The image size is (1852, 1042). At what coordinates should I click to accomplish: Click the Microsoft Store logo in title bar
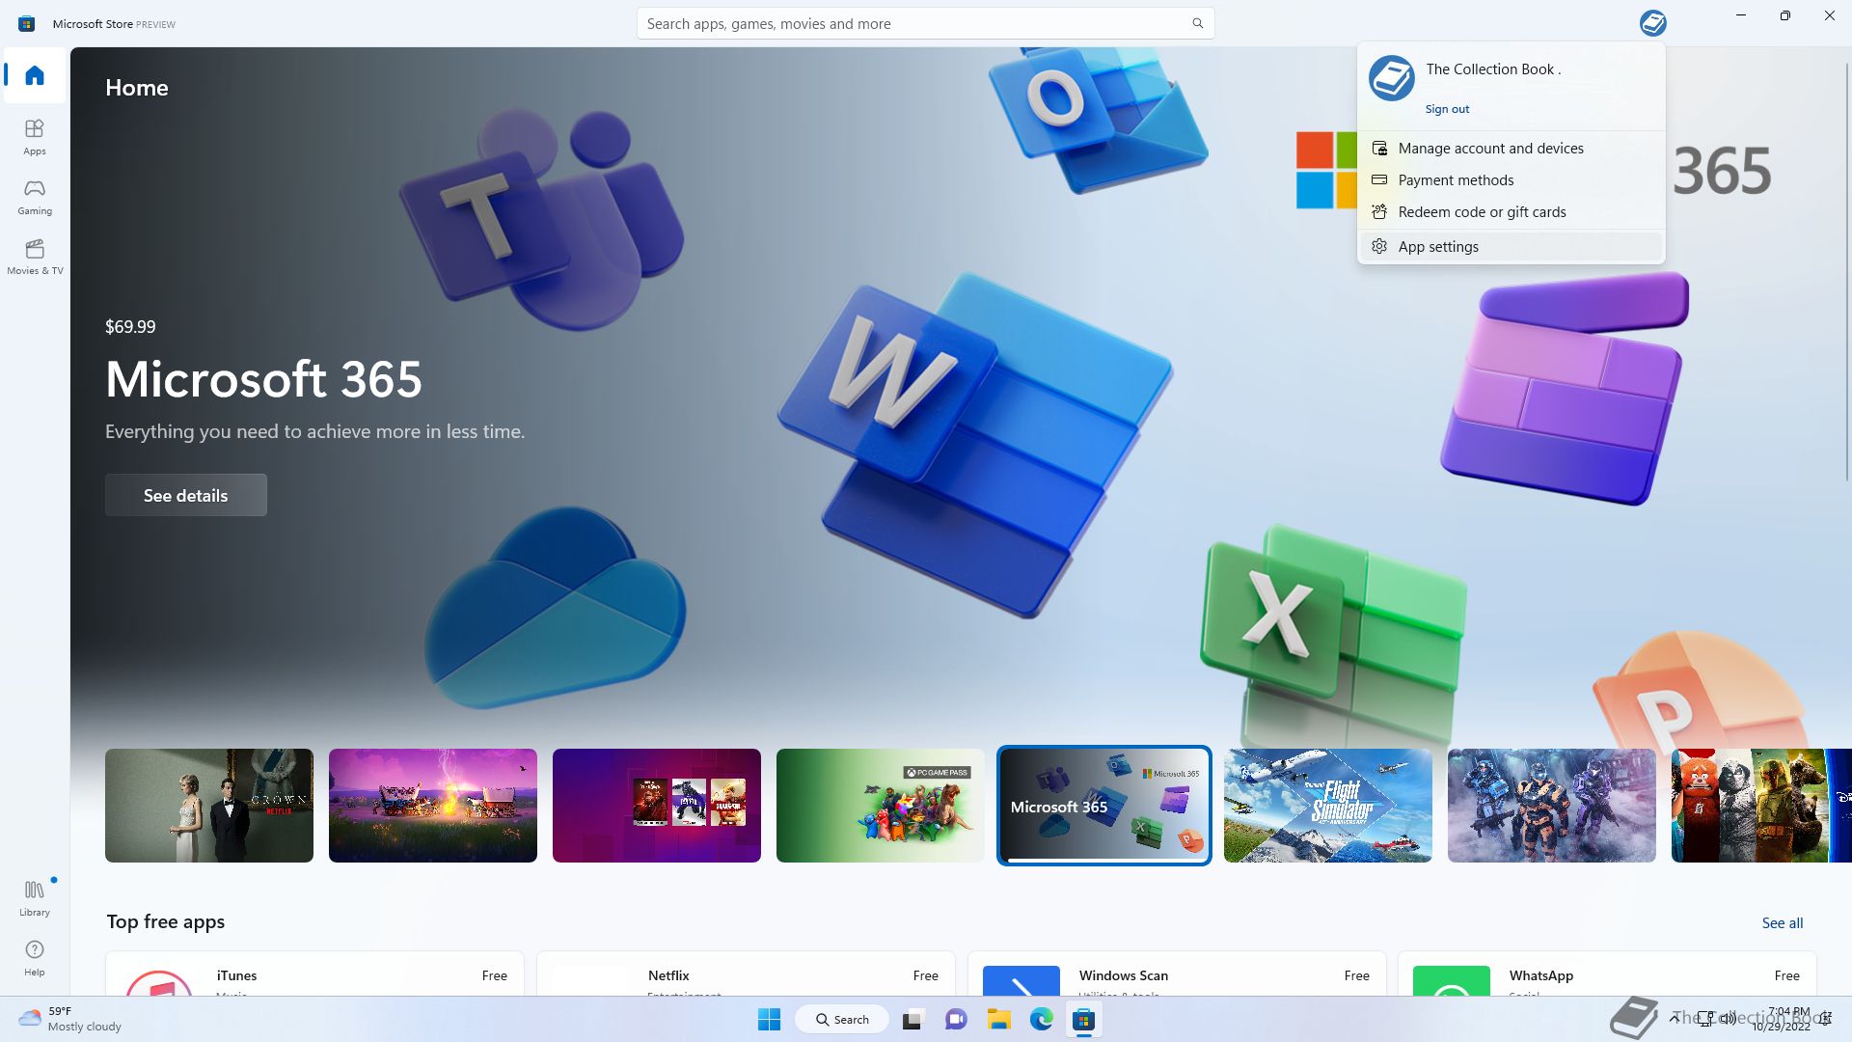pos(27,23)
